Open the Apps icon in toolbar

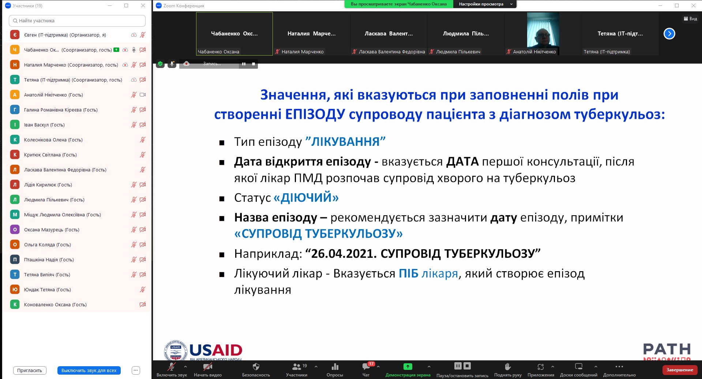tap(540, 367)
